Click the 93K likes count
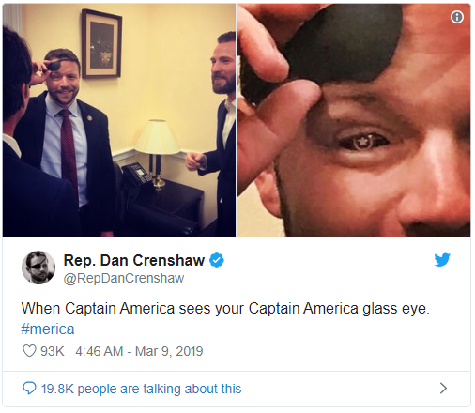Screen dimensions: 475x413 (x=53, y=351)
